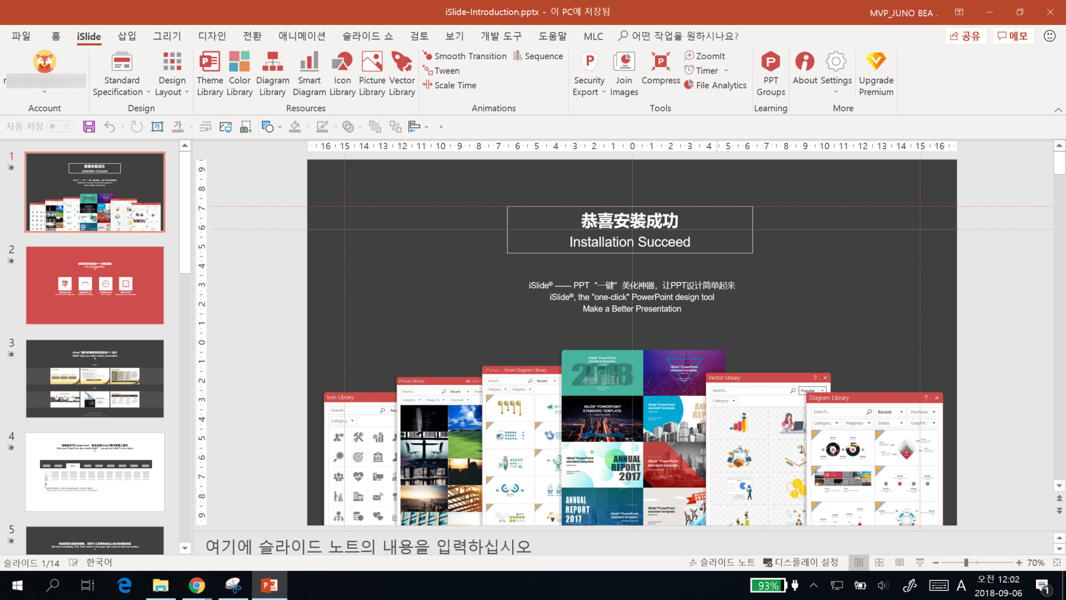Open the 파일 menu tab
The width and height of the screenshot is (1066, 600).
[x=21, y=36]
